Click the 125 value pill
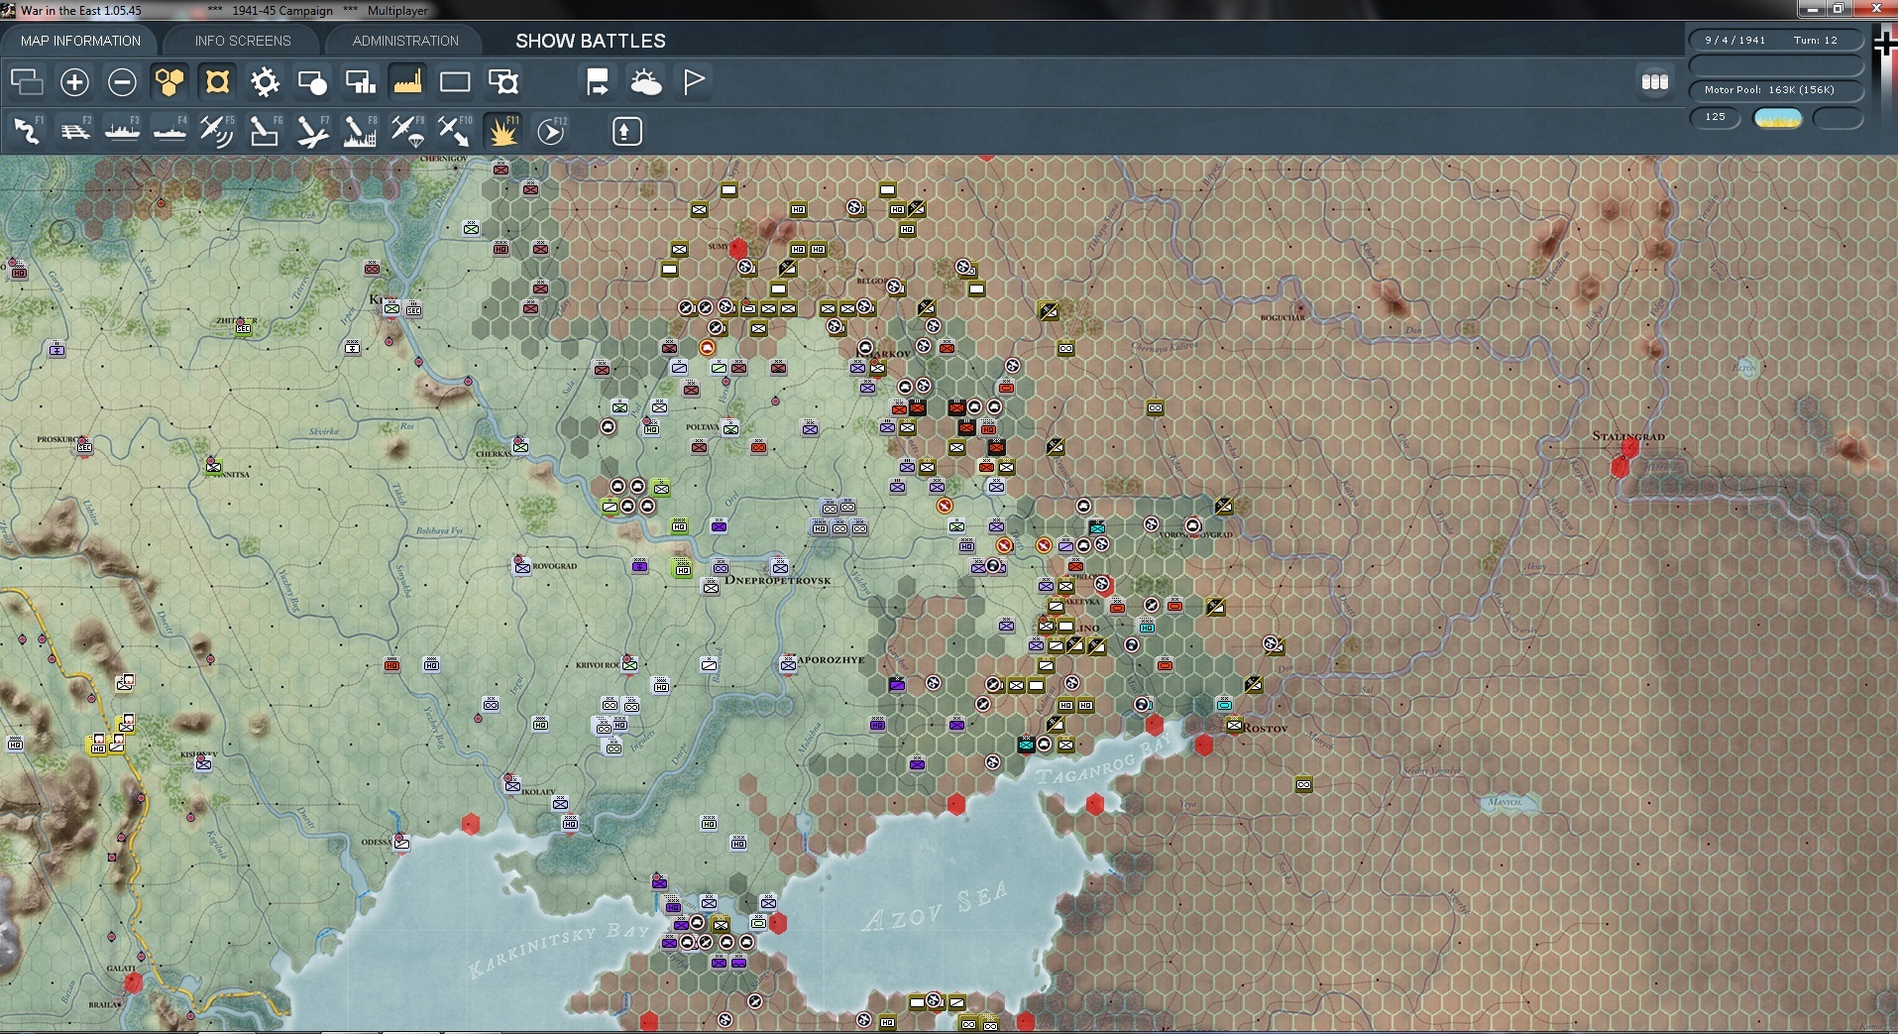 click(x=1716, y=117)
